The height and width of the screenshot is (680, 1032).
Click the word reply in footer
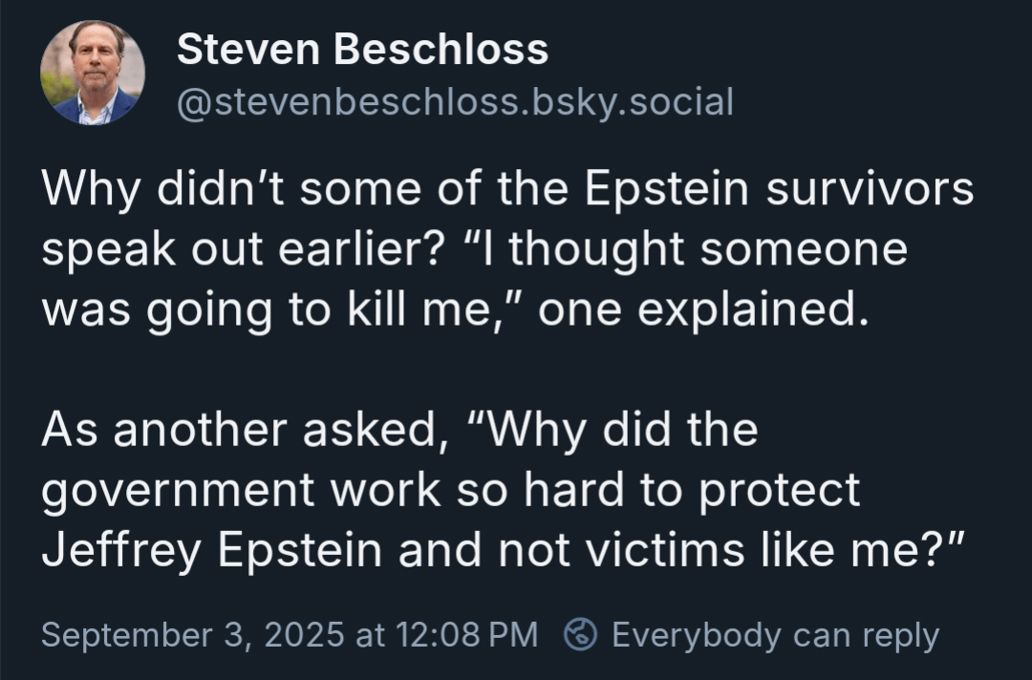tap(901, 636)
